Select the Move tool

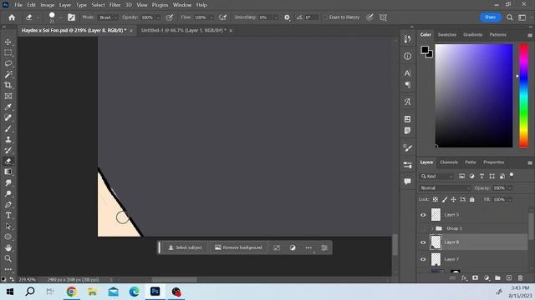(x=8, y=42)
